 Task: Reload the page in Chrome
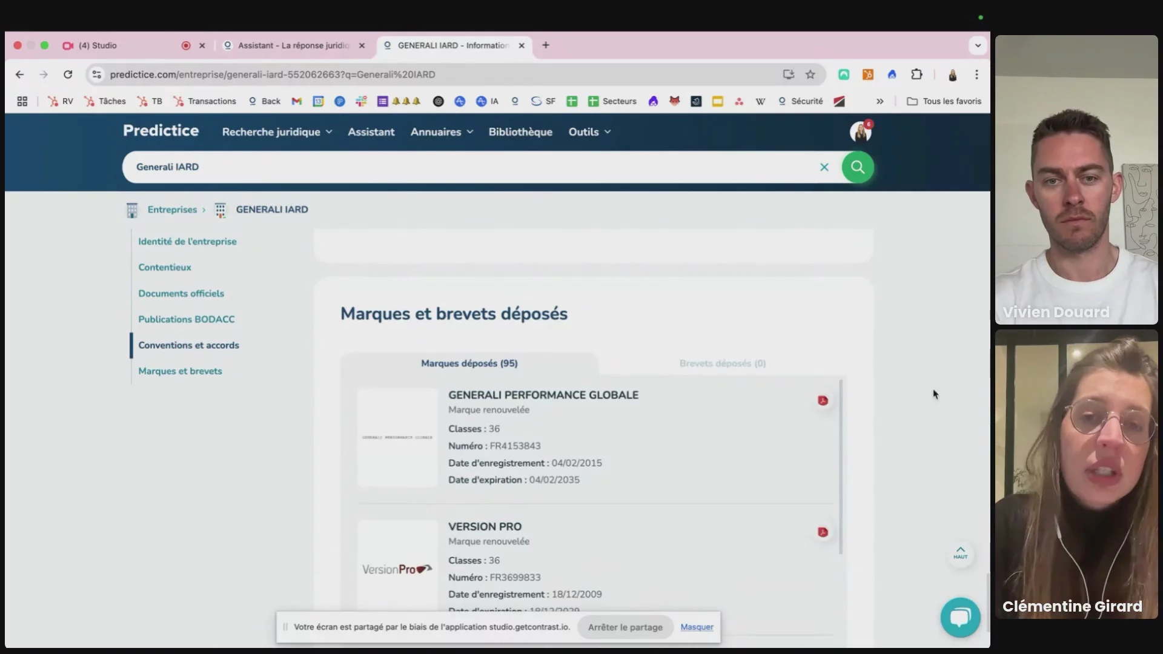tap(68, 74)
